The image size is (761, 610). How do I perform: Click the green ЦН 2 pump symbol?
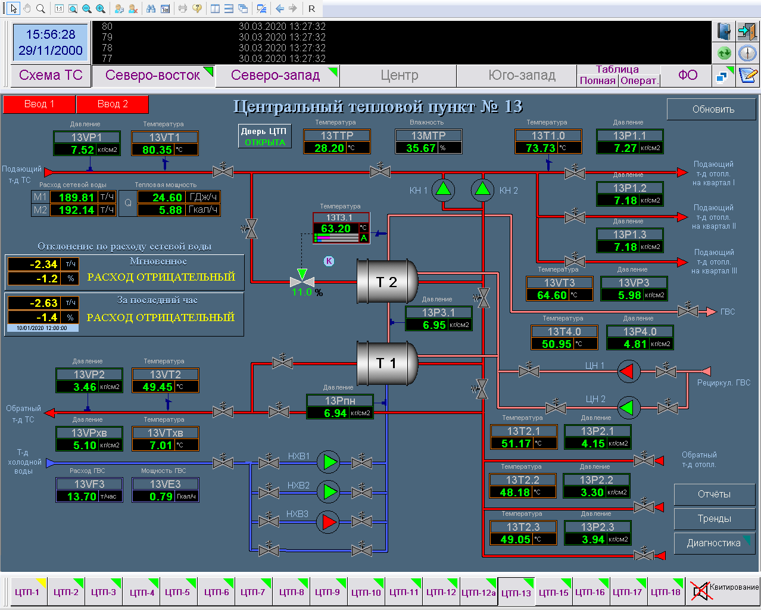pos(628,408)
